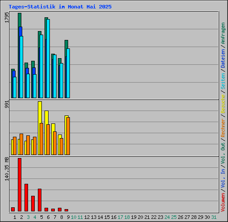The width and height of the screenshot is (228, 222).
Task: Click the x-axis label for day 17
Action: pyautogui.click(x=120, y=217)
